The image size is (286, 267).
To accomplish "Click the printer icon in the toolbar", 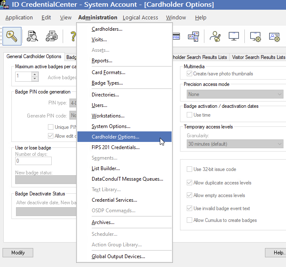I will (51, 36).
